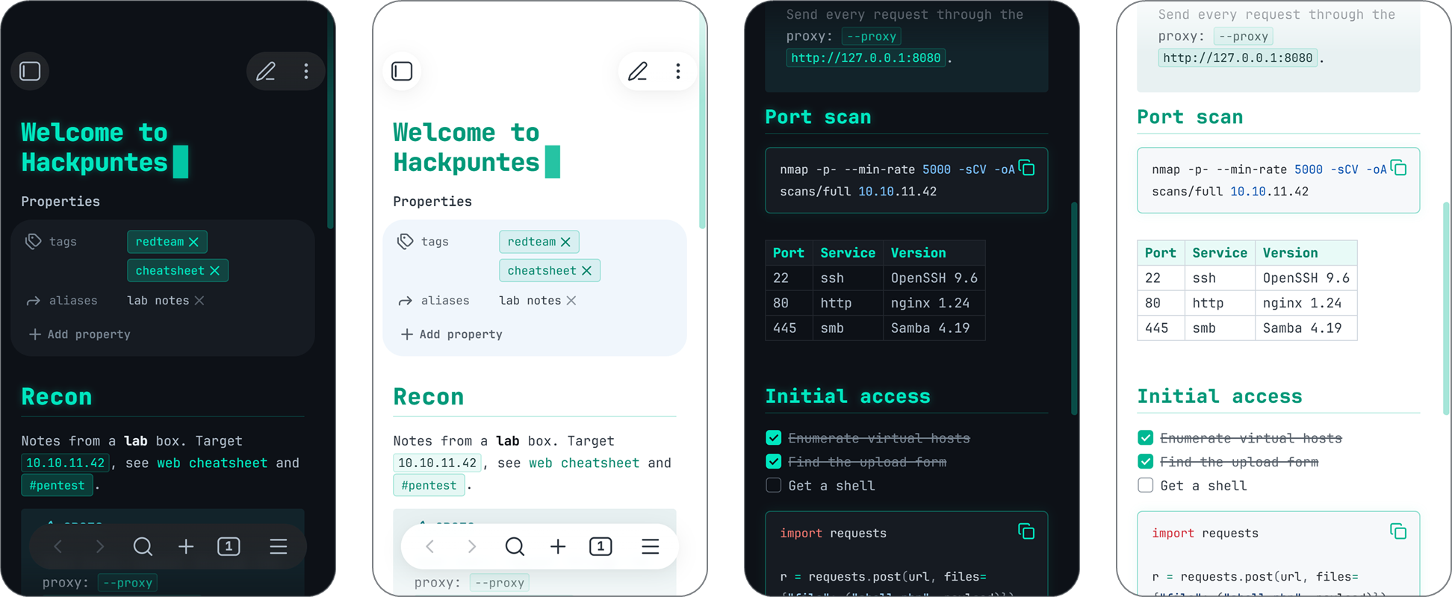Toggle sidebar in light second phone
This screenshot has height=597, width=1452.
click(x=402, y=71)
